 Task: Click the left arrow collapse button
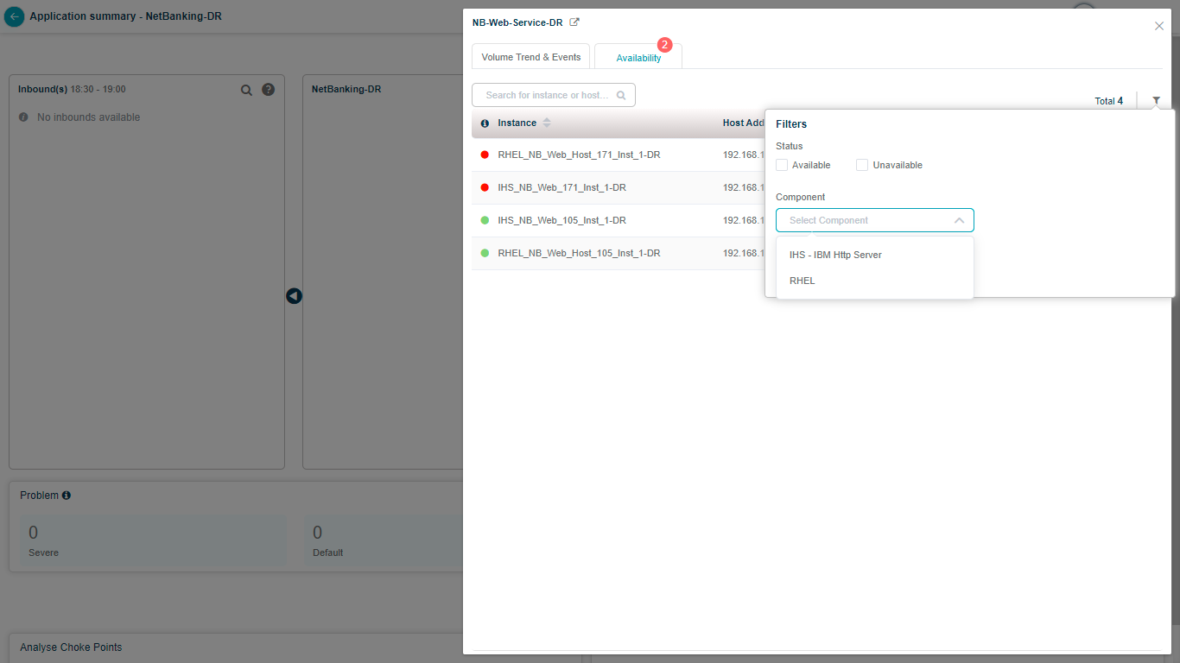coord(294,296)
